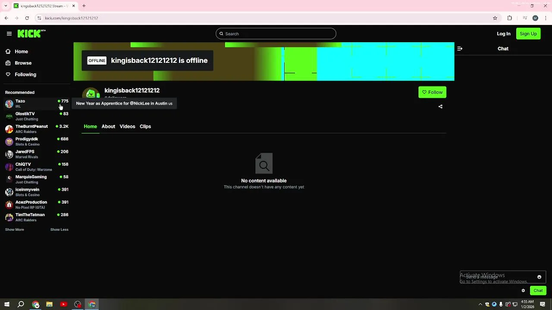The image size is (552, 310).
Task: Switch to the About tab
Action: (108, 127)
